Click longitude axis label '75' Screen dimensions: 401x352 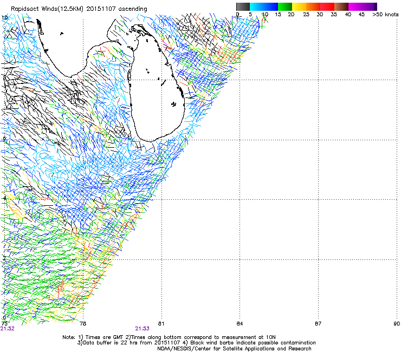4,323
